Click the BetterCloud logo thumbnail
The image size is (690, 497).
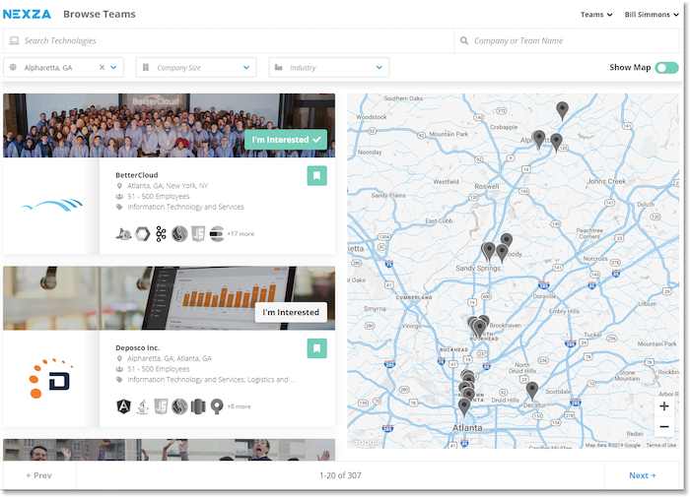point(51,206)
